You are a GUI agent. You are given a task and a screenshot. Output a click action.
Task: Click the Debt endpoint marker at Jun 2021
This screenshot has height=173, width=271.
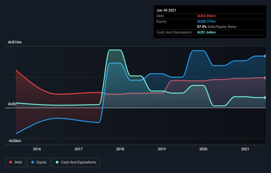(x=265, y=78)
